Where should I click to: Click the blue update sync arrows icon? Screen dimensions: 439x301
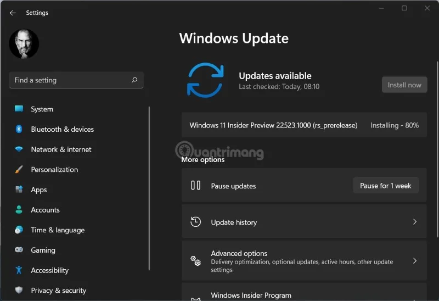205,80
